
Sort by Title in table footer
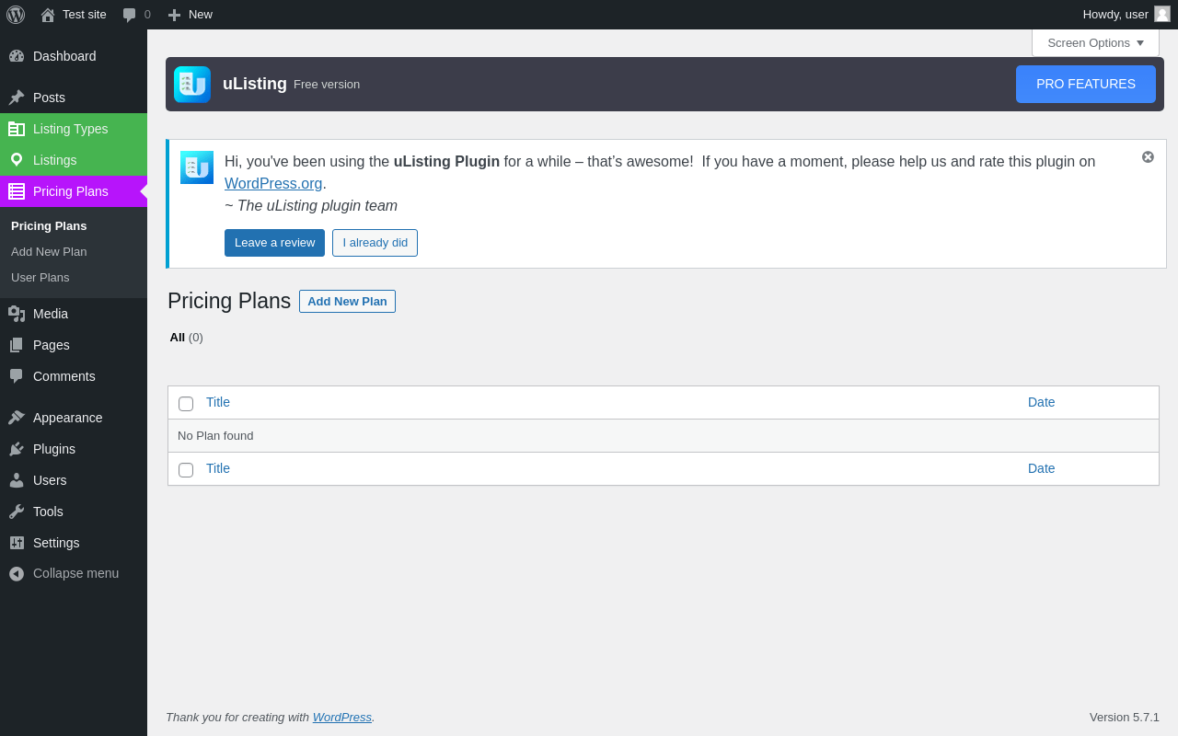[x=218, y=468]
